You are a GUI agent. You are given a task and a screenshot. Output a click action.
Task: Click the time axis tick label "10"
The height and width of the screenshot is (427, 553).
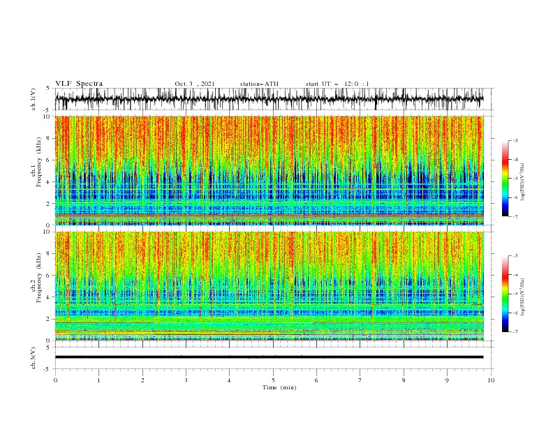pos(491,380)
